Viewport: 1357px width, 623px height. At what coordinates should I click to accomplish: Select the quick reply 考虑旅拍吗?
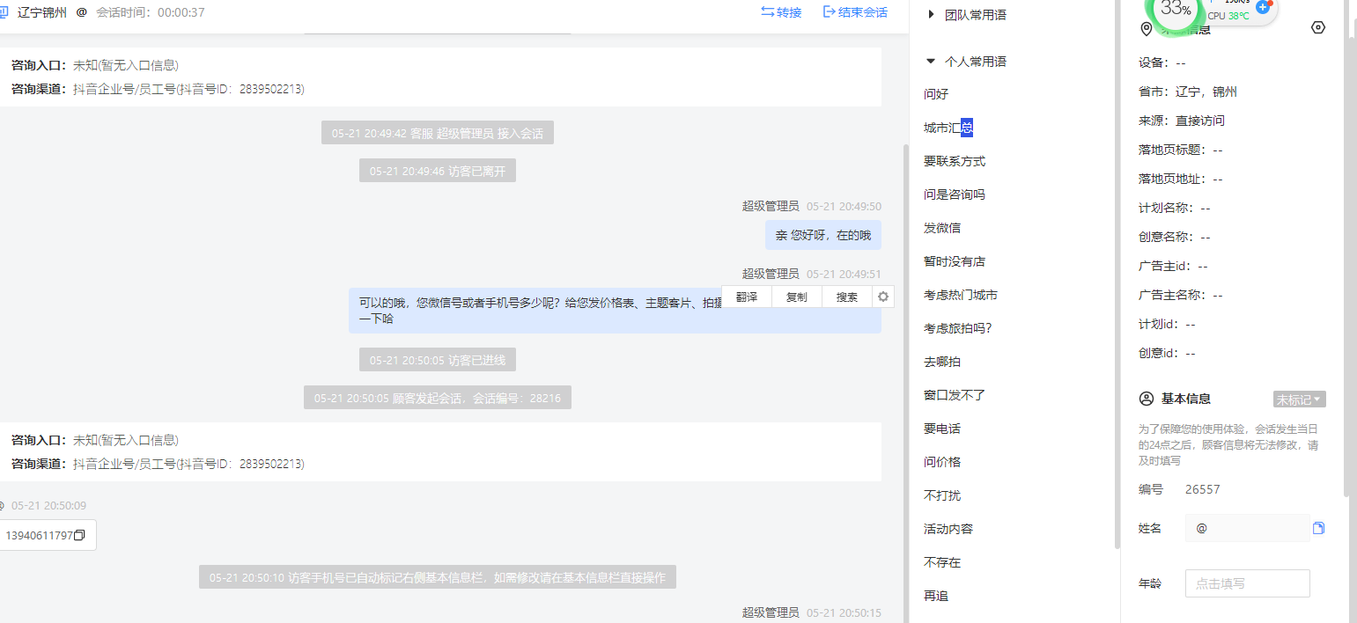point(958,328)
